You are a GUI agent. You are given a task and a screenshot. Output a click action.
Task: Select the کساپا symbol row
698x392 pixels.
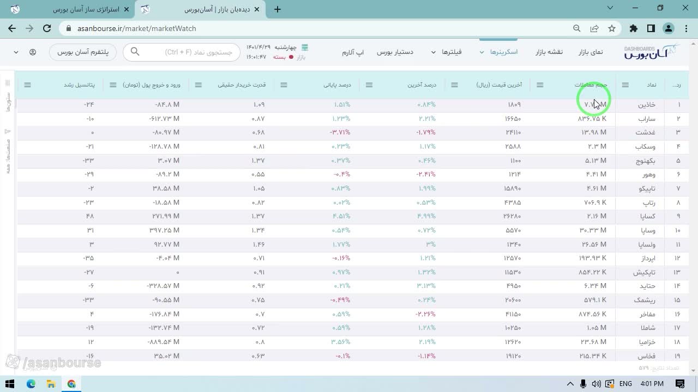point(352,217)
